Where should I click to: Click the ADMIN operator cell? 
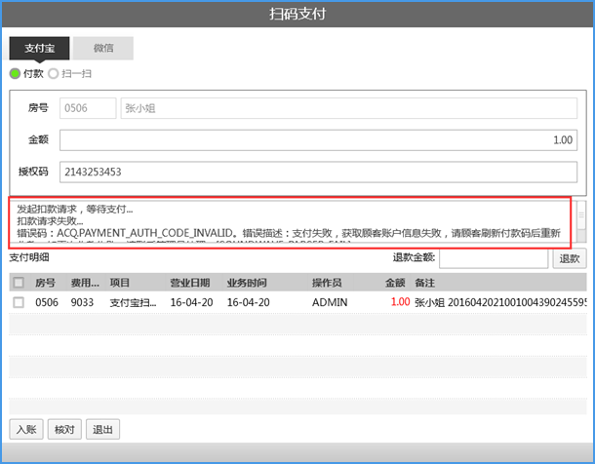point(330,302)
